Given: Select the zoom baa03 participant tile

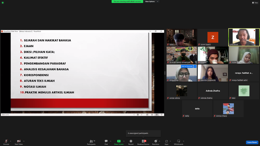Looking at the screenshot, I should coord(213,37).
